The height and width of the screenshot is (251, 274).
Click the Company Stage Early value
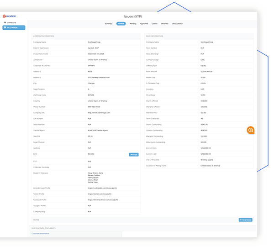pyautogui.click(x=202, y=60)
